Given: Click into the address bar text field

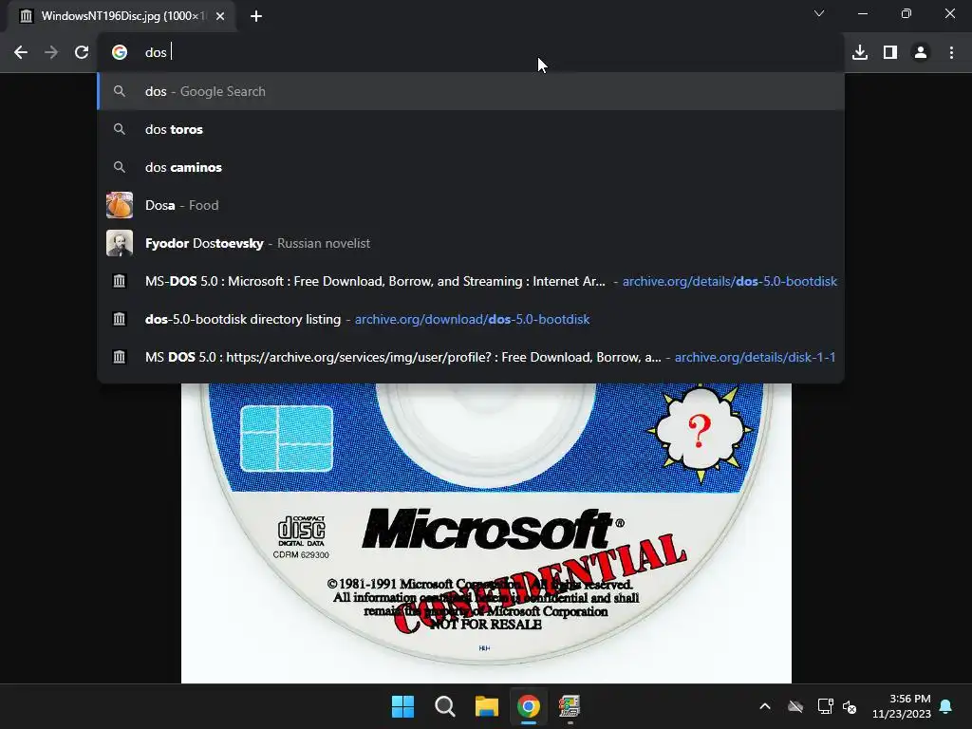Looking at the screenshot, I should click(471, 53).
